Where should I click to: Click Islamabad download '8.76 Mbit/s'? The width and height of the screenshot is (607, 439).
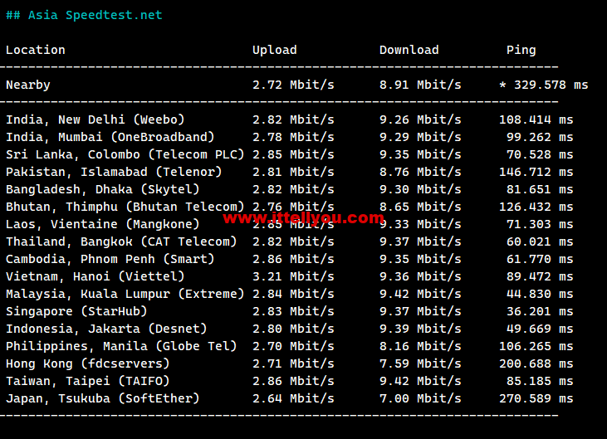click(x=420, y=172)
